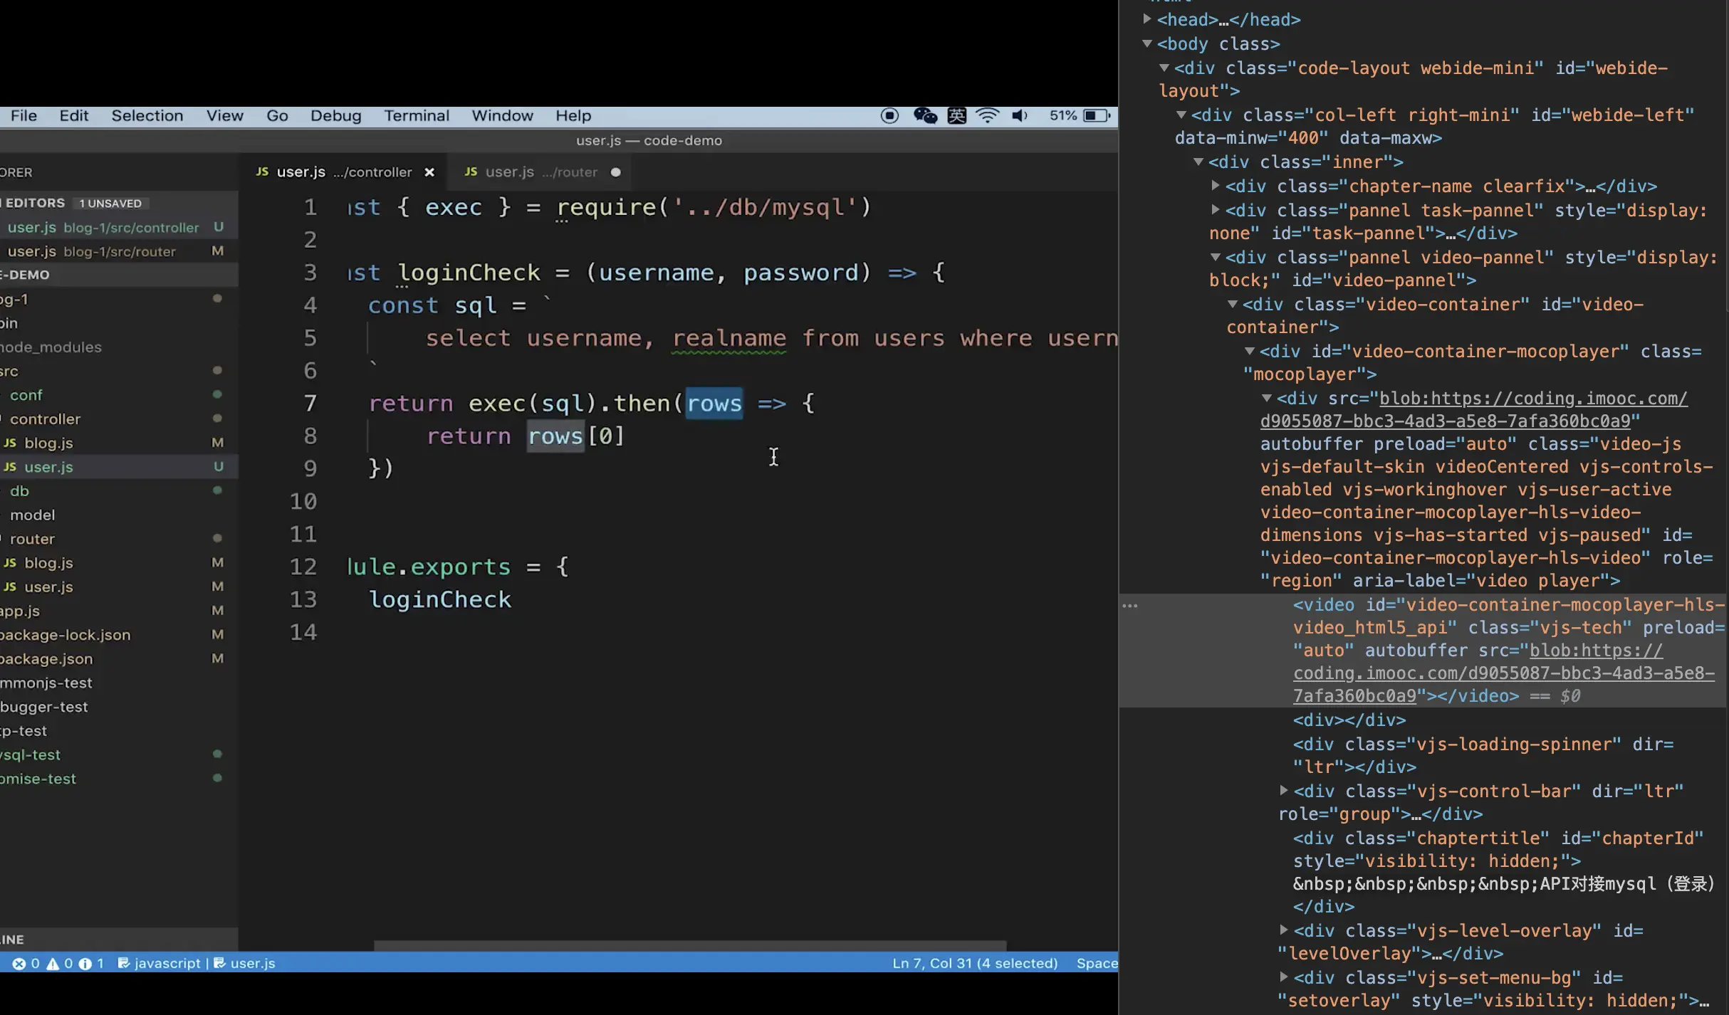Click the Ln 7, Col 31 status indicator
This screenshot has width=1729, height=1015.
(x=974, y=963)
